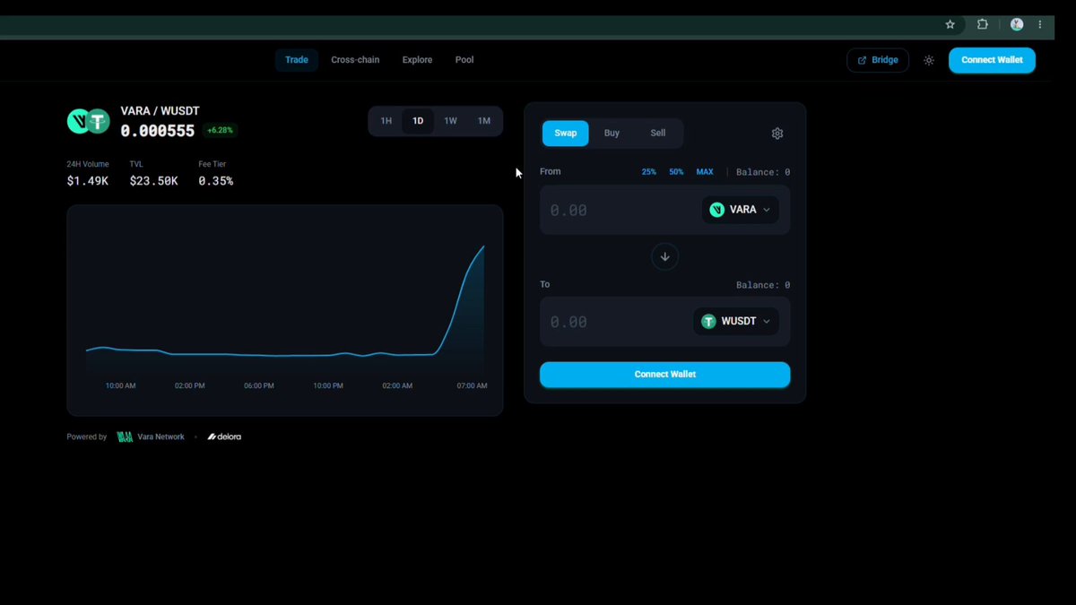1076x605 pixels.
Task: Click the delora logo in the footer
Action: point(224,436)
